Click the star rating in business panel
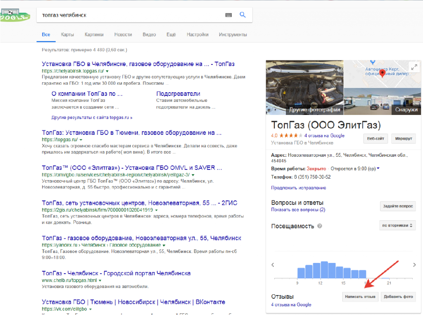 pyautogui.click(x=290, y=136)
